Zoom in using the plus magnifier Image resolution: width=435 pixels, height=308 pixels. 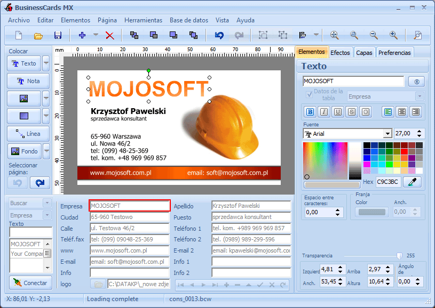click(x=393, y=35)
